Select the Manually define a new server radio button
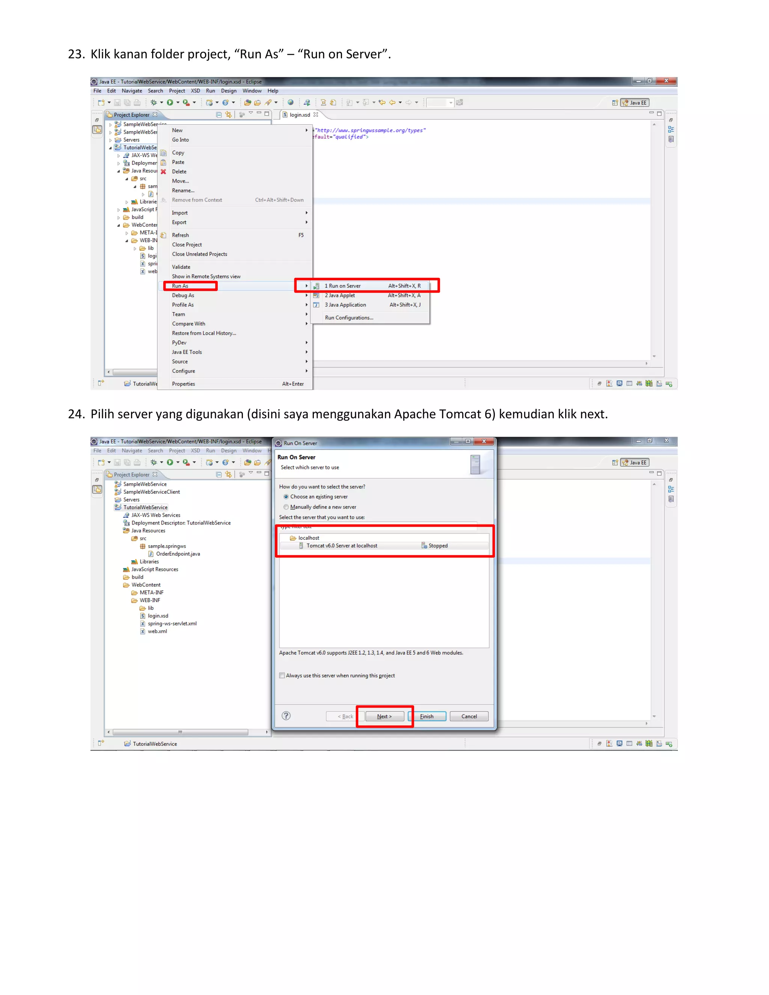This screenshot has height=995, width=769. (286, 507)
